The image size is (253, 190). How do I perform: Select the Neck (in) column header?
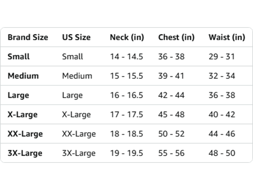click(x=127, y=37)
